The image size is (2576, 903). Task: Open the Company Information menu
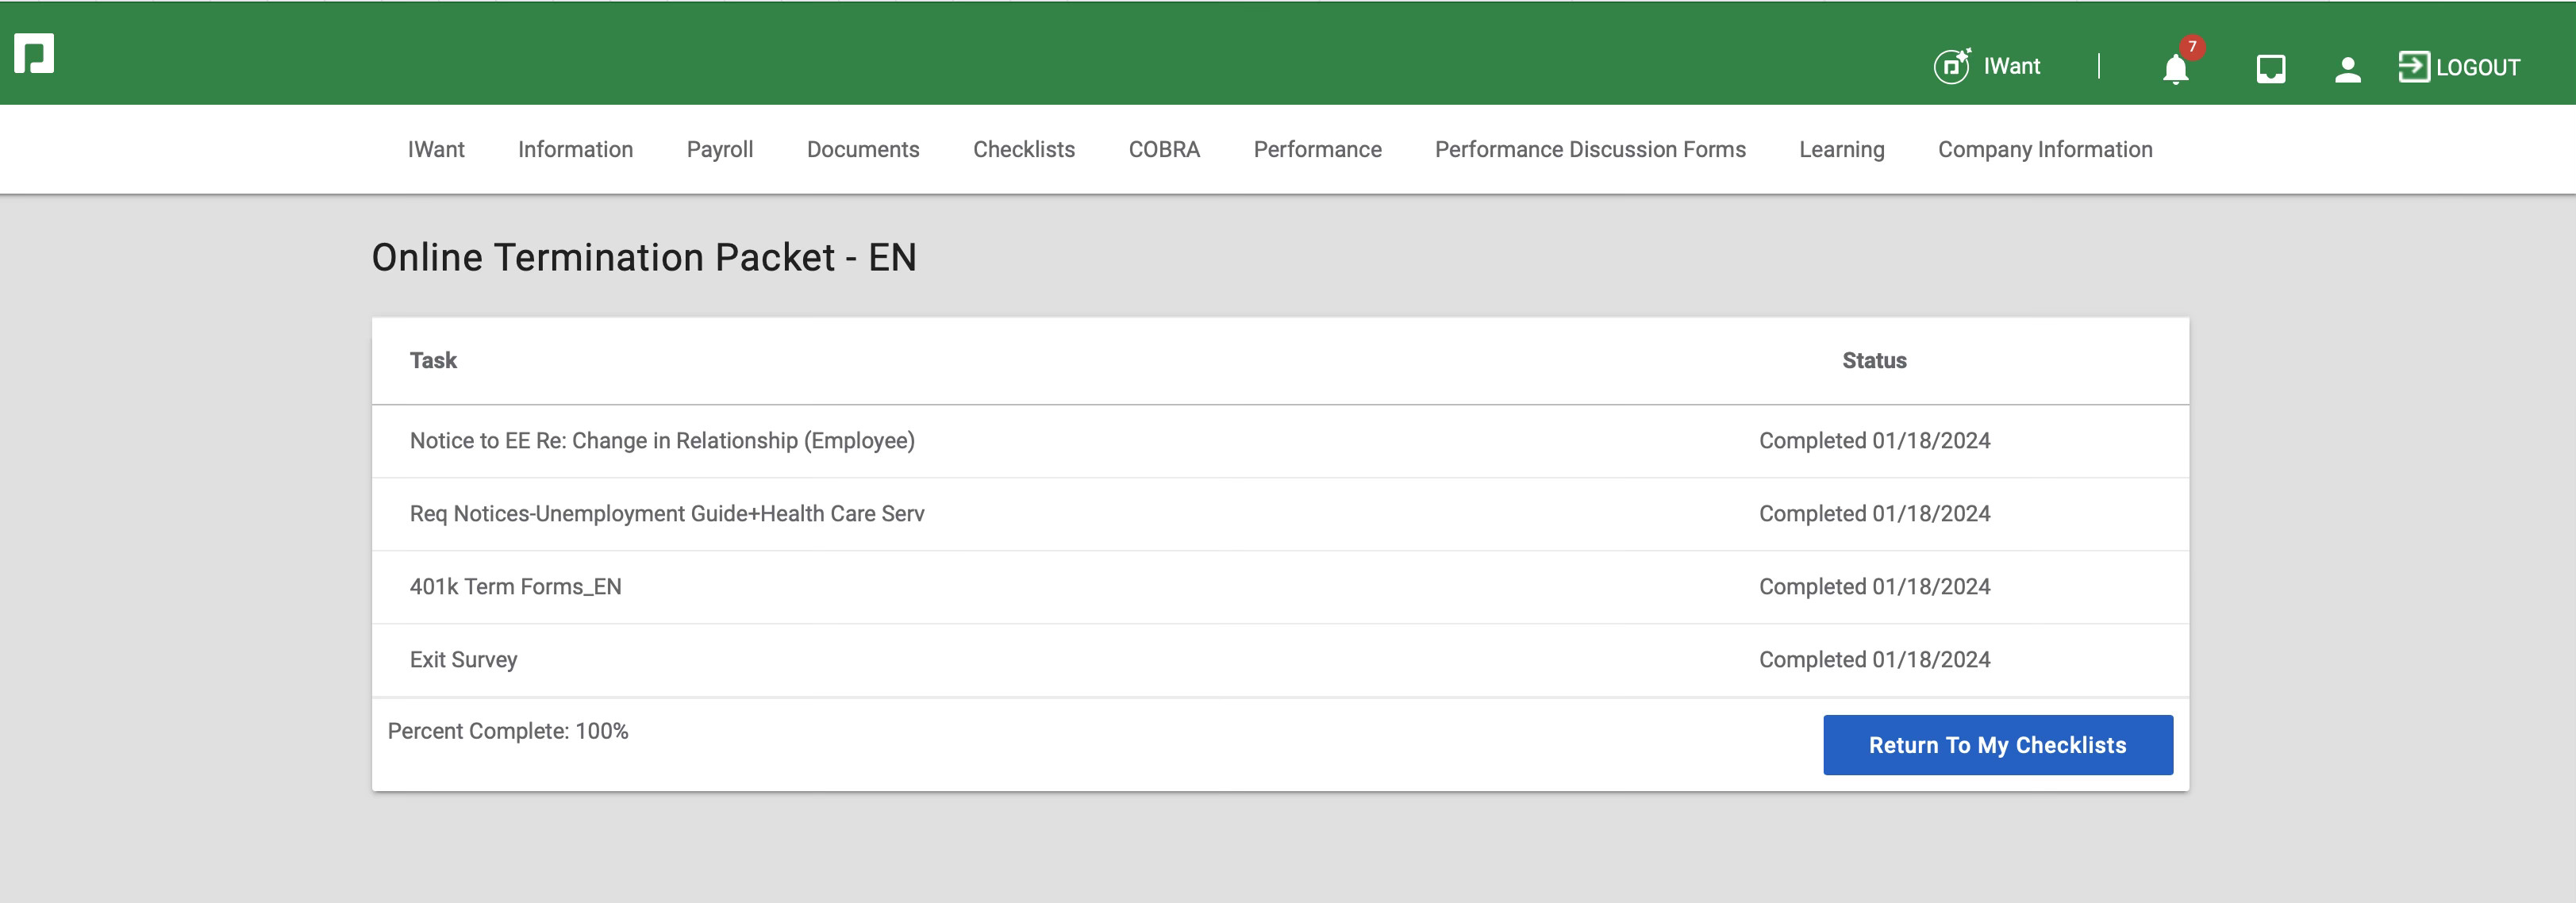click(2044, 149)
